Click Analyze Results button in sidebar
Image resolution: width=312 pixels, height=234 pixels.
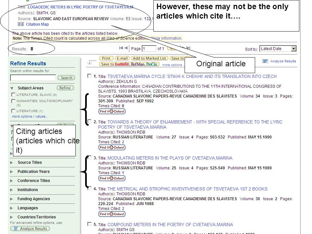coord(30,228)
